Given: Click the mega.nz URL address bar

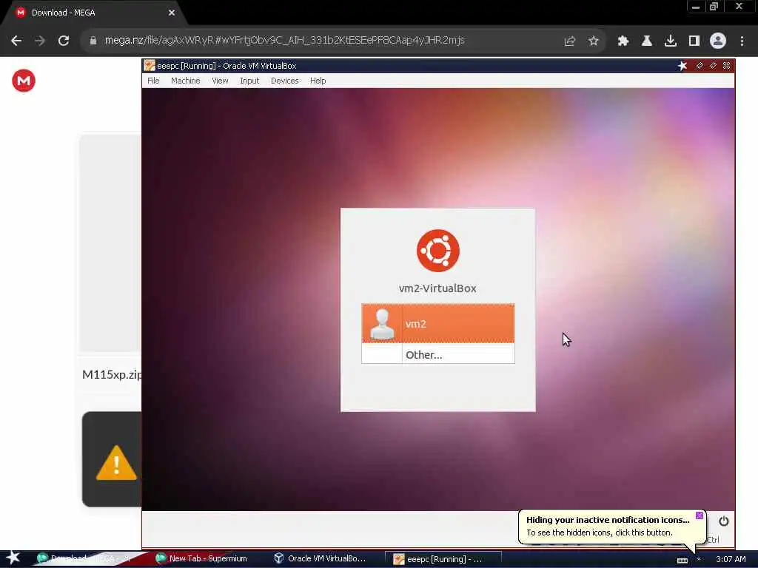Looking at the screenshot, I should coord(285,41).
